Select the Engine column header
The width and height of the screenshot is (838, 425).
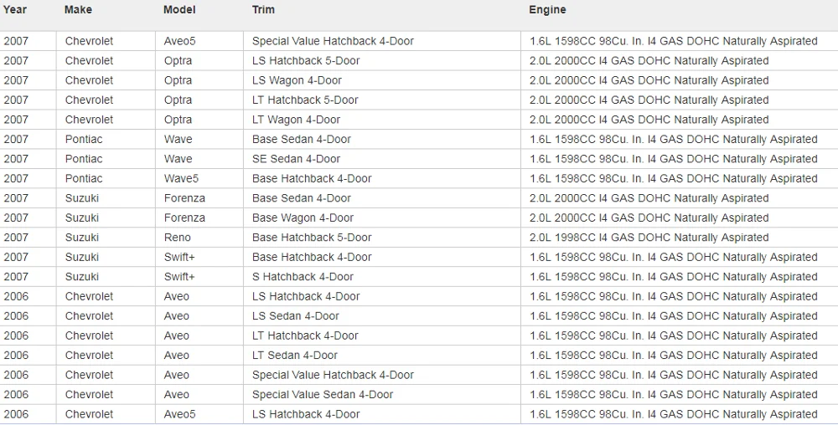(x=547, y=10)
